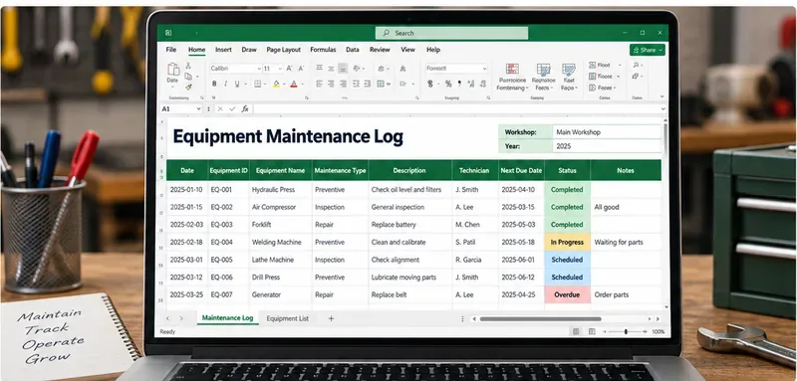Increase the font size with the larger A
Viewport: 797px width, 381px height.
289,69
